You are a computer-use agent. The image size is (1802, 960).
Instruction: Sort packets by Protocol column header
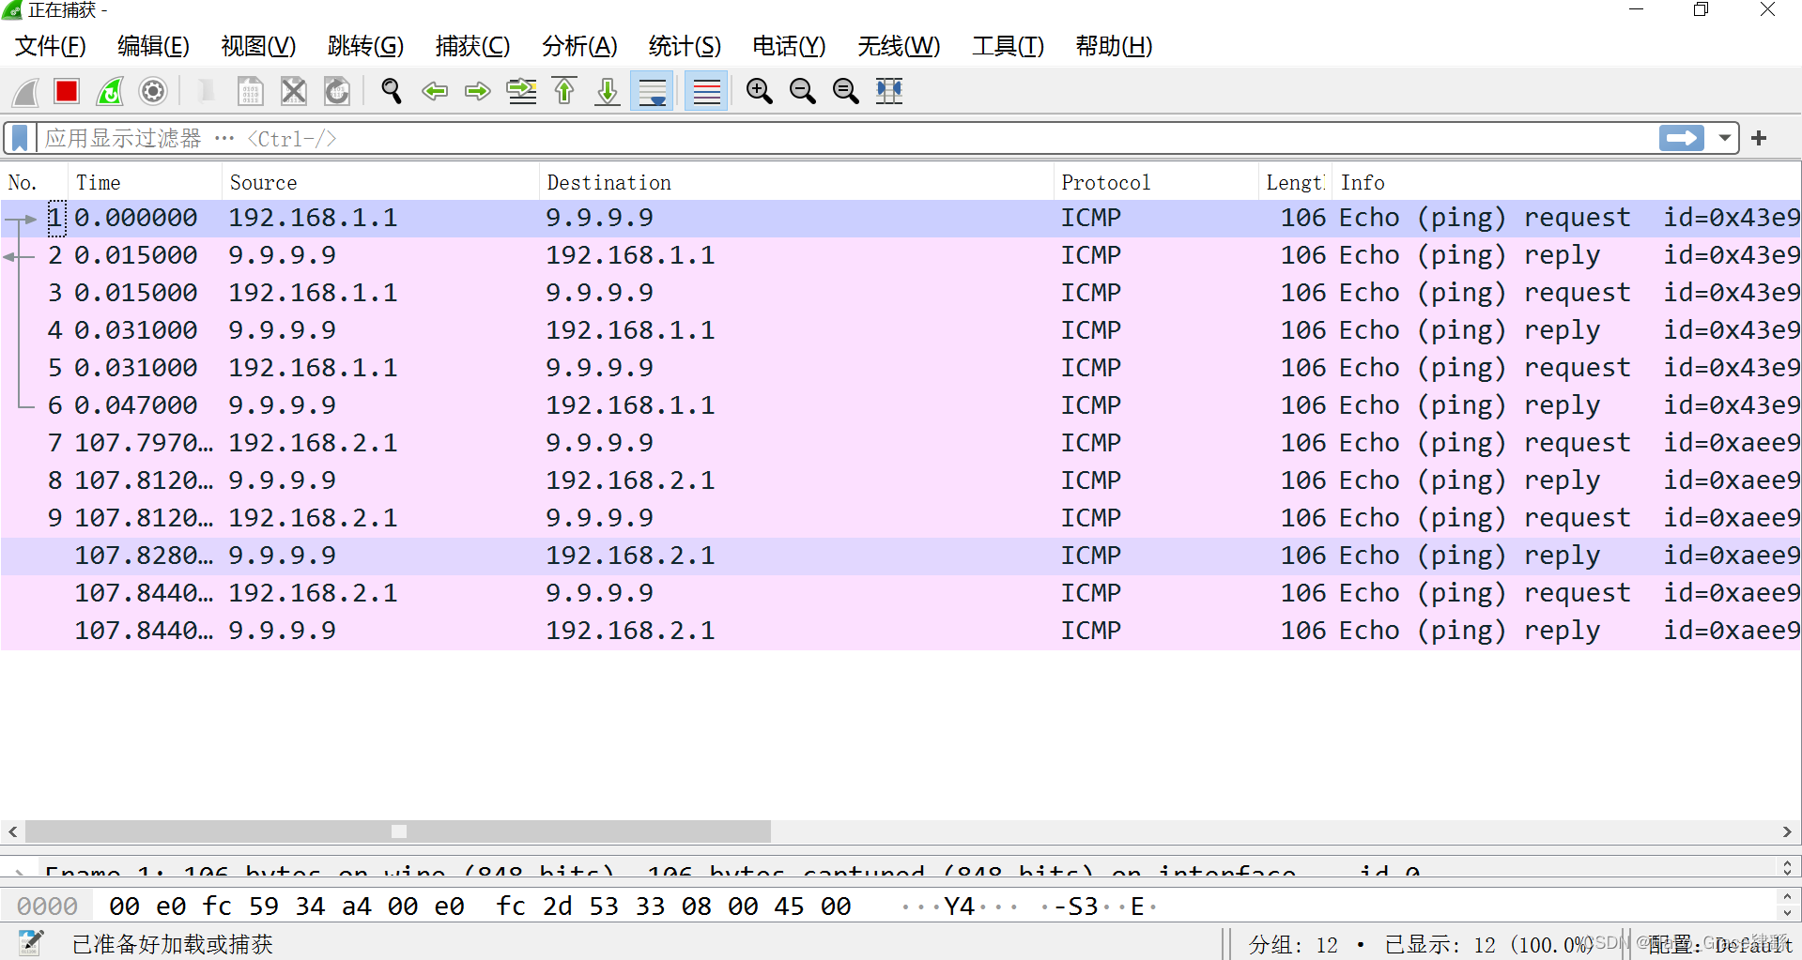tap(1156, 182)
